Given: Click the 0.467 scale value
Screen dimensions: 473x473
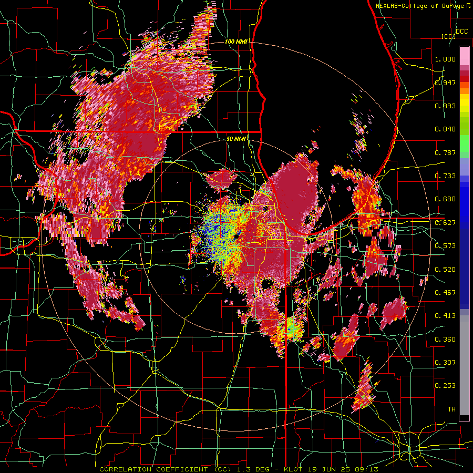Looking at the screenshot, I should click(x=445, y=293).
